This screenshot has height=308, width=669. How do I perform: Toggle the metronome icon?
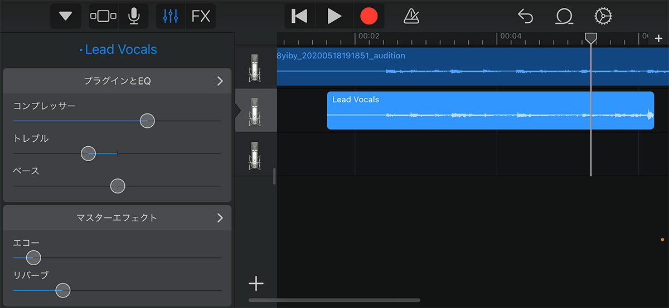(x=411, y=17)
